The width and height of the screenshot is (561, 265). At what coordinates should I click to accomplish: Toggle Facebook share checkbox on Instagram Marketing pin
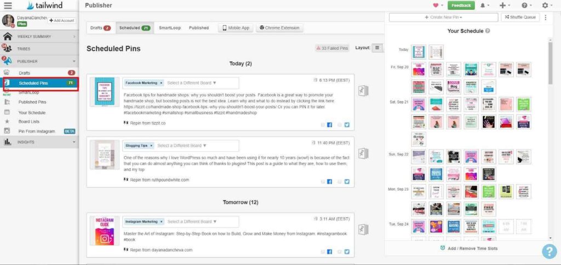(323, 252)
